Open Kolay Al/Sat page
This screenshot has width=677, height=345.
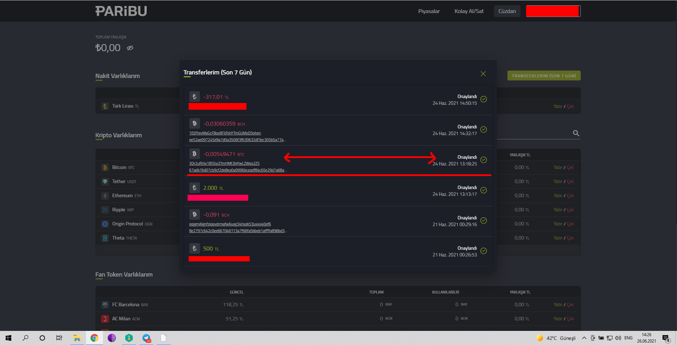469,11
